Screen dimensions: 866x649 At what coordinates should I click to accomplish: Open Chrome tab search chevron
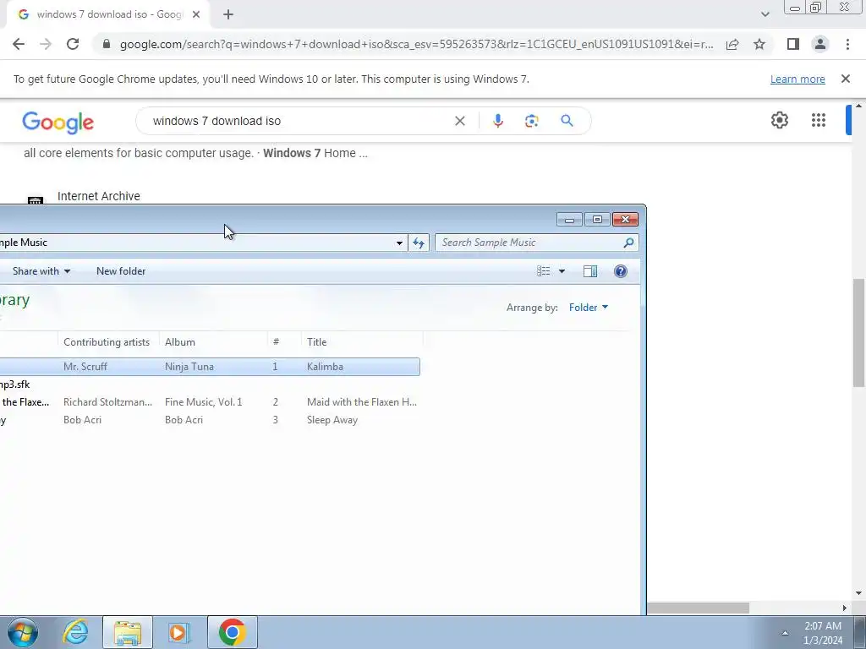coord(765,14)
